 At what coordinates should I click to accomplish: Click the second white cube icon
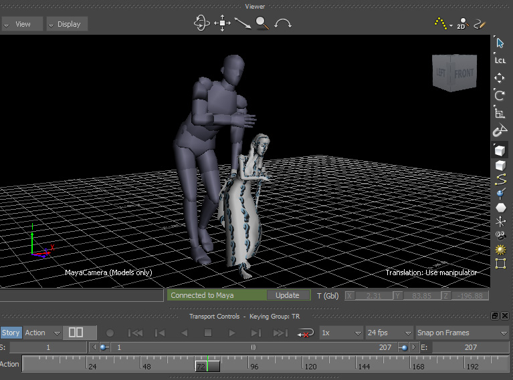click(500, 166)
